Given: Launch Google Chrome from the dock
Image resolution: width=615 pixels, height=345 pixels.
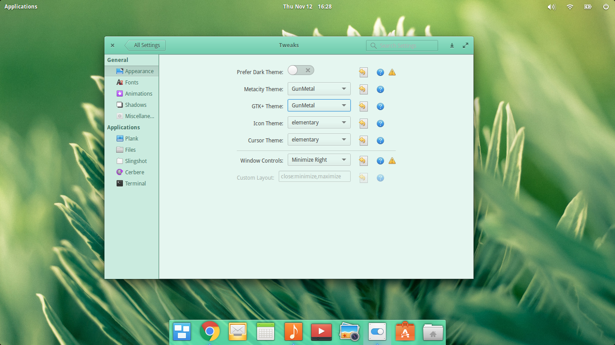Looking at the screenshot, I should pyautogui.click(x=209, y=332).
